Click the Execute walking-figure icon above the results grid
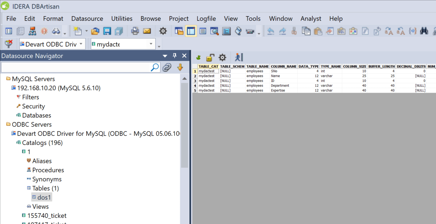Screen dimensions: 436x224 (238, 57)
